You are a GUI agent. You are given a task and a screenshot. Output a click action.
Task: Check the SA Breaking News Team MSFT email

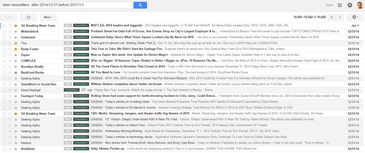pos(4,26)
